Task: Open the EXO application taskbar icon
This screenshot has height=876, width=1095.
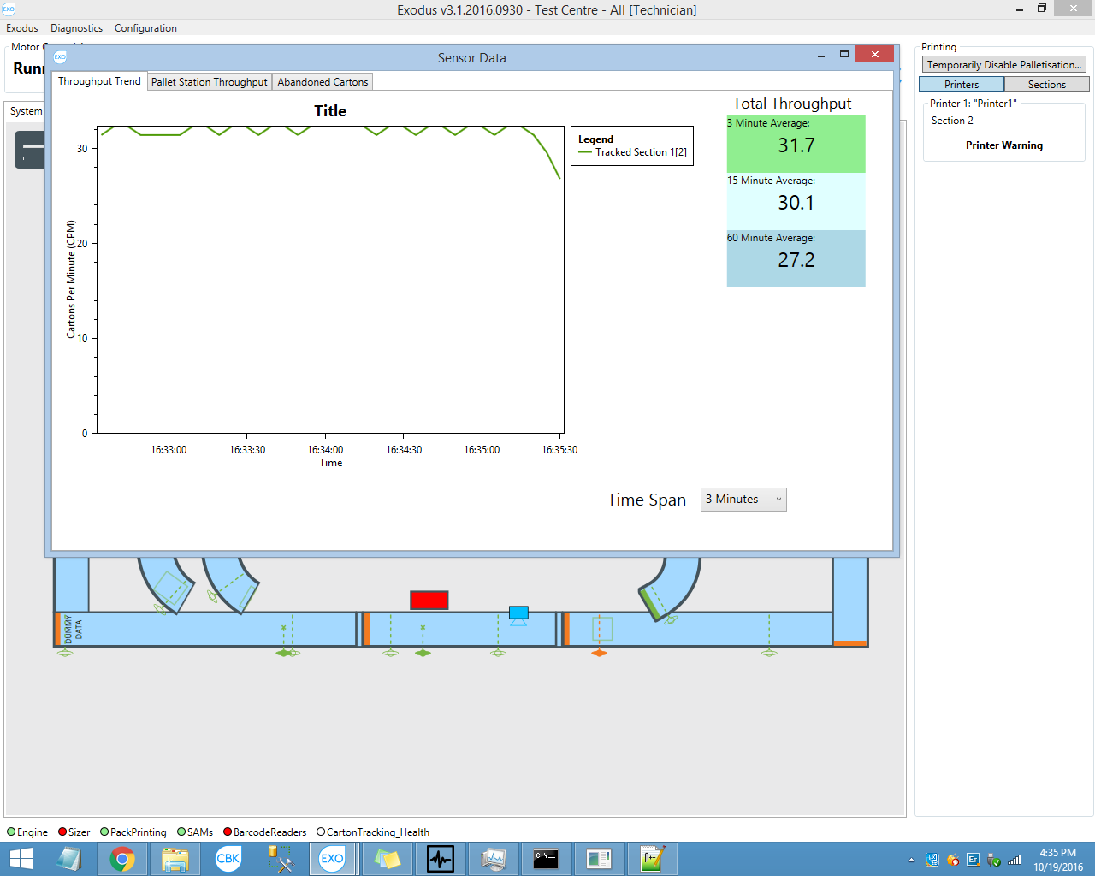Action: tap(333, 859)
